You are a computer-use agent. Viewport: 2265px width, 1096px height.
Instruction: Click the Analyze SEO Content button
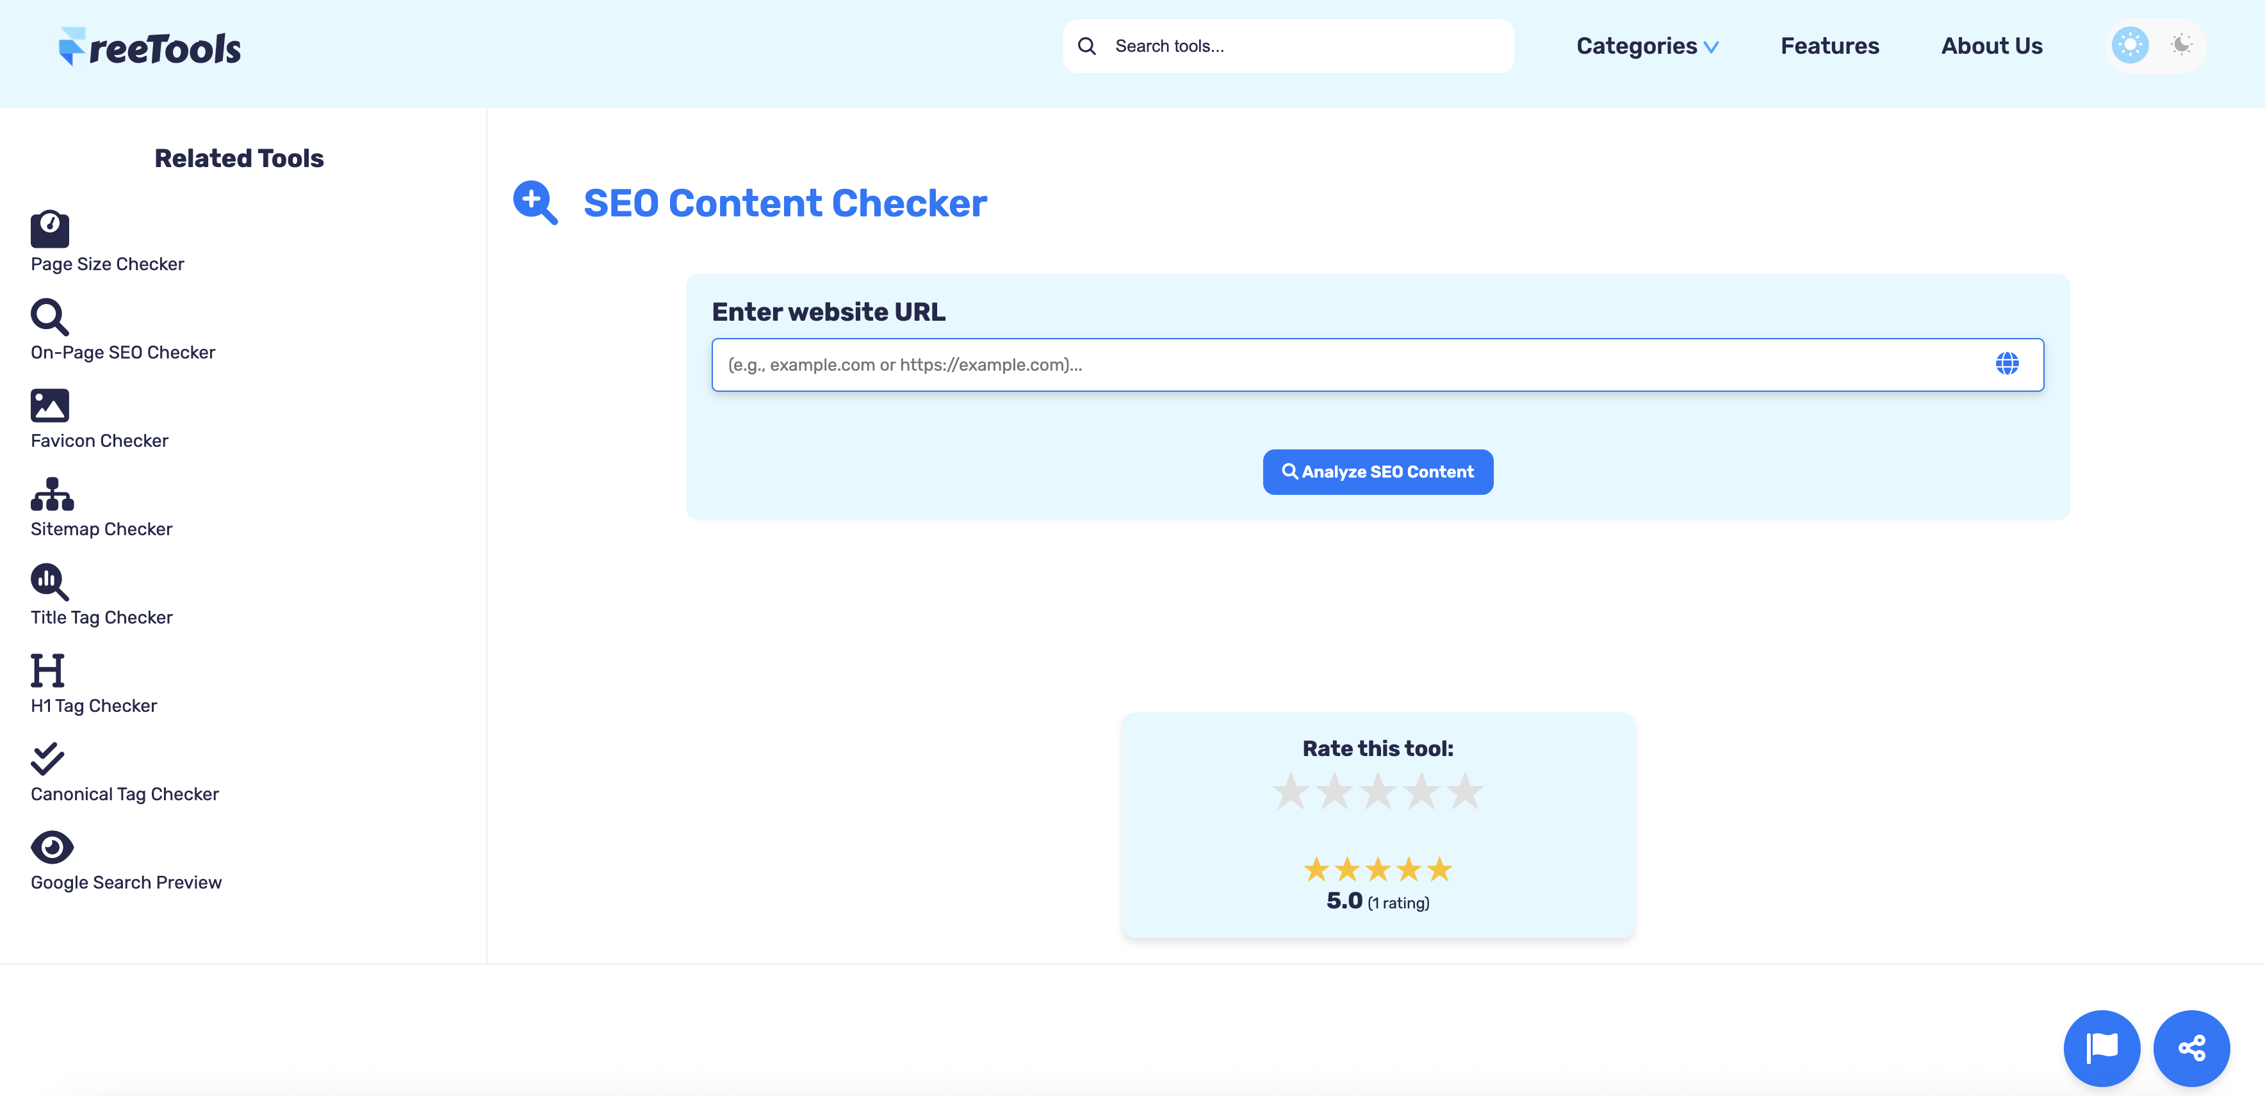click(x=1377, y=471)
